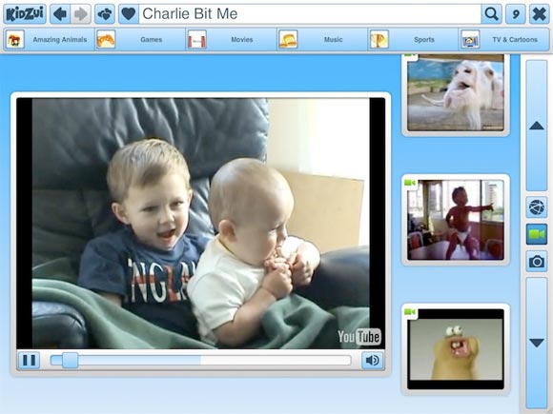Open the Movies category
The height and width of the screenshot is (414, 553).
click(x=231, y=39)
